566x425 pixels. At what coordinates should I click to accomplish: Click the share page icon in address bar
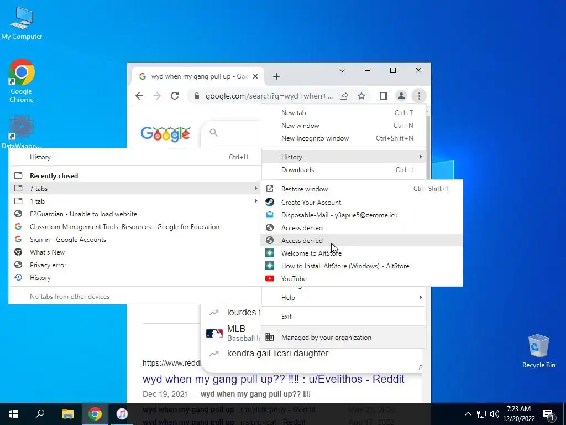[x=344, y=96]
